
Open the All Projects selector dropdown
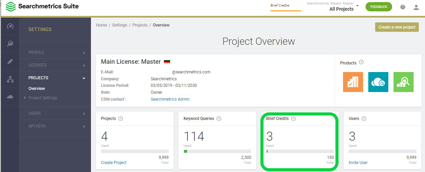pyautogui.click(x=333, y=7)
